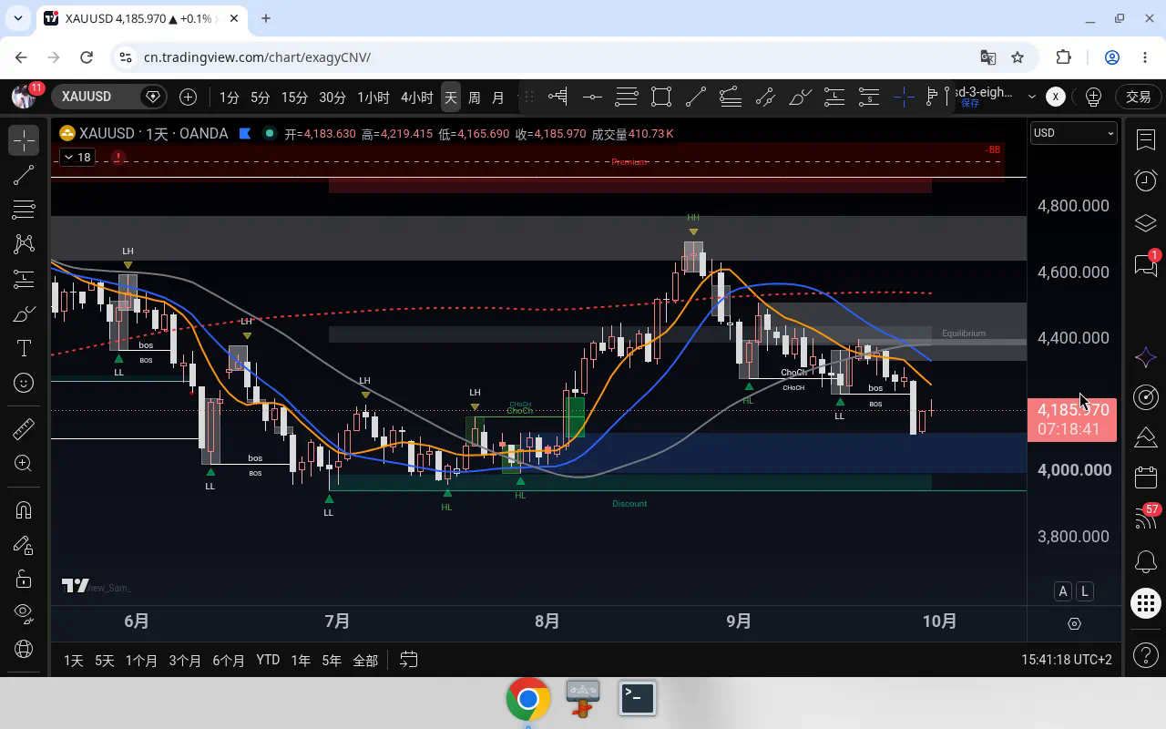Select the 1小时 timeframe
The image size is (1166, 729).
(373, 97)
